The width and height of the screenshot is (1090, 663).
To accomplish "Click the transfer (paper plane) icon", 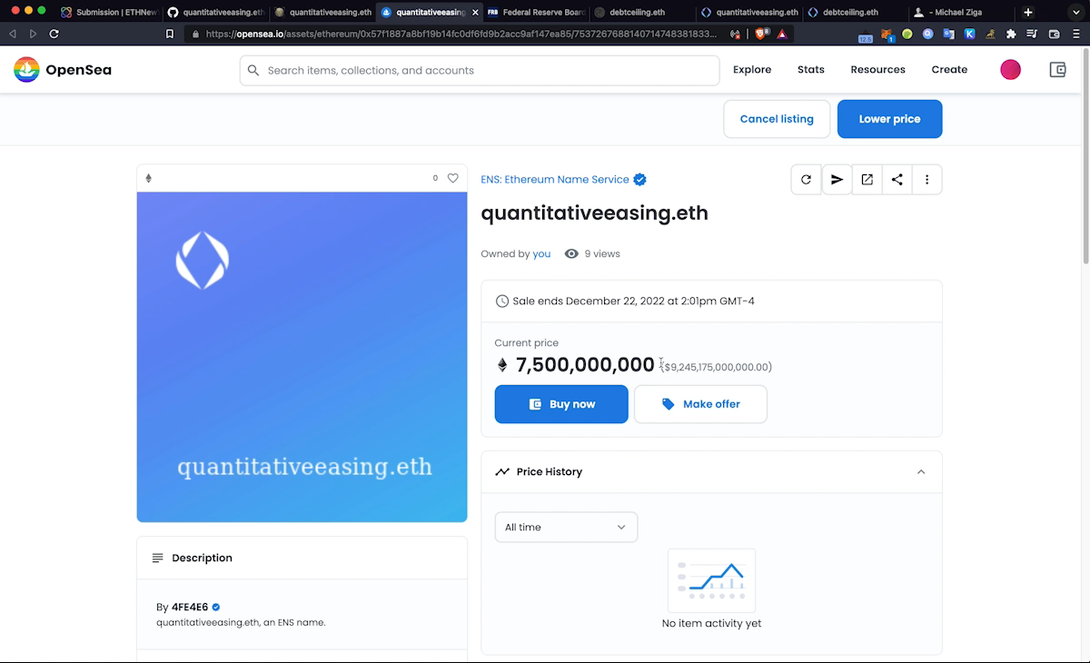I will [837, 180].
